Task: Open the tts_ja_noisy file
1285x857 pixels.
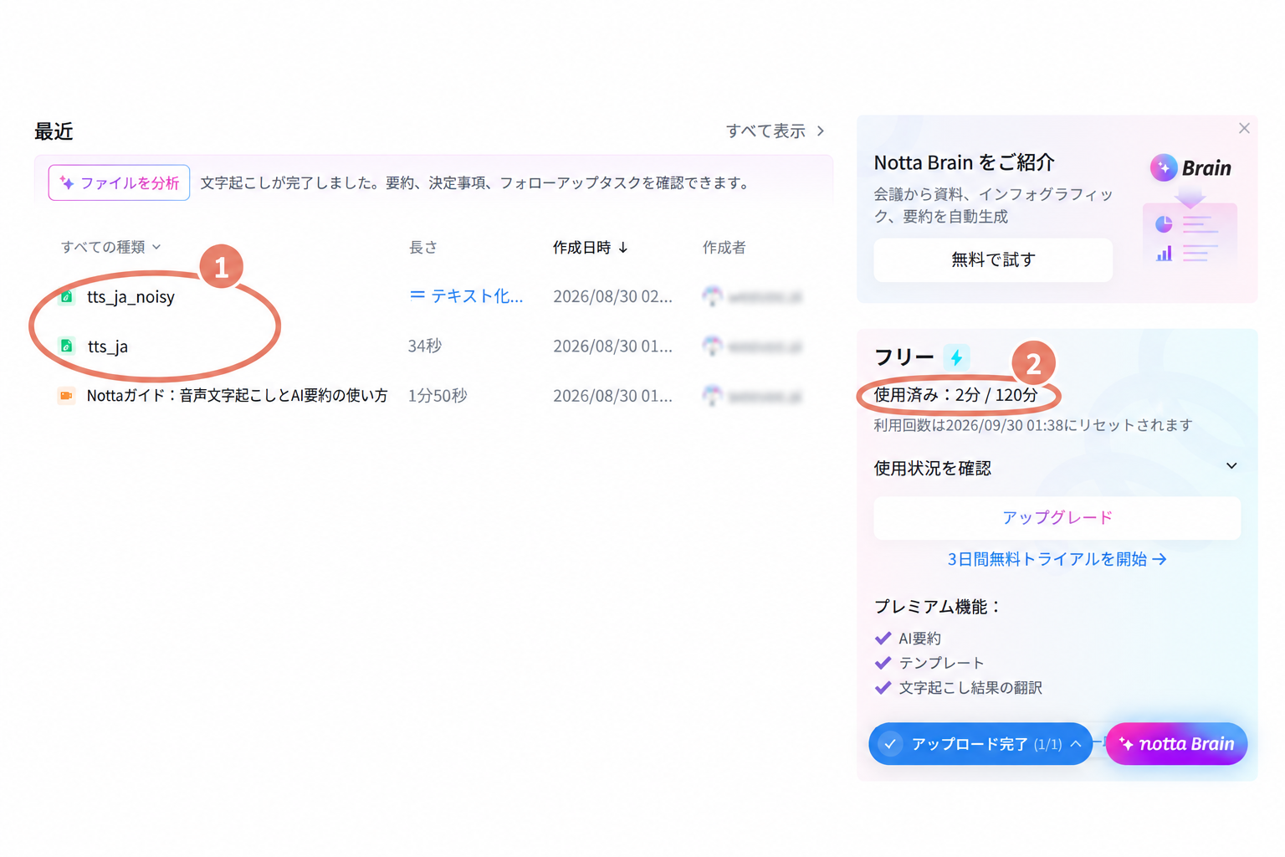Action: [131, 297]
